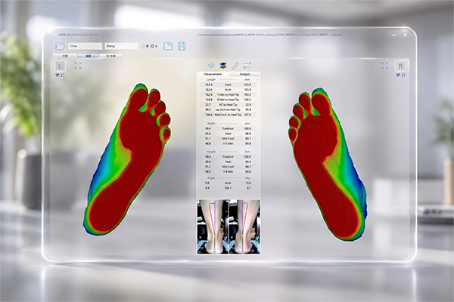Click the value 163.9 in the Arch row
The width and height of the screenshot is (454, 302).
(x=247, y=90)
